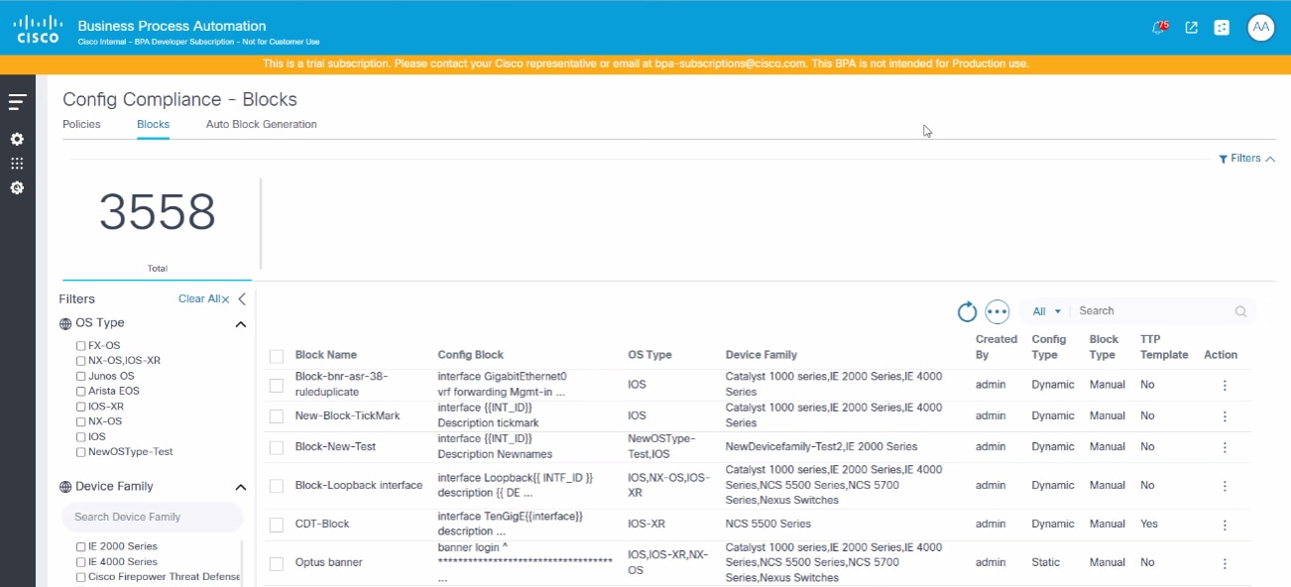The width and height of the screenshot is (1291, 587).
Task: Click the globe icon beside OS Type
Action: (x=65, y=323)
